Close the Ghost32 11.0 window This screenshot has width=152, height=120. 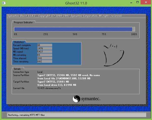146,2
